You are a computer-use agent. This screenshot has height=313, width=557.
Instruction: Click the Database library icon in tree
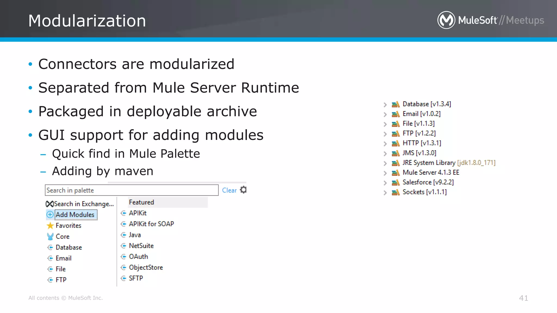point(395,104)
